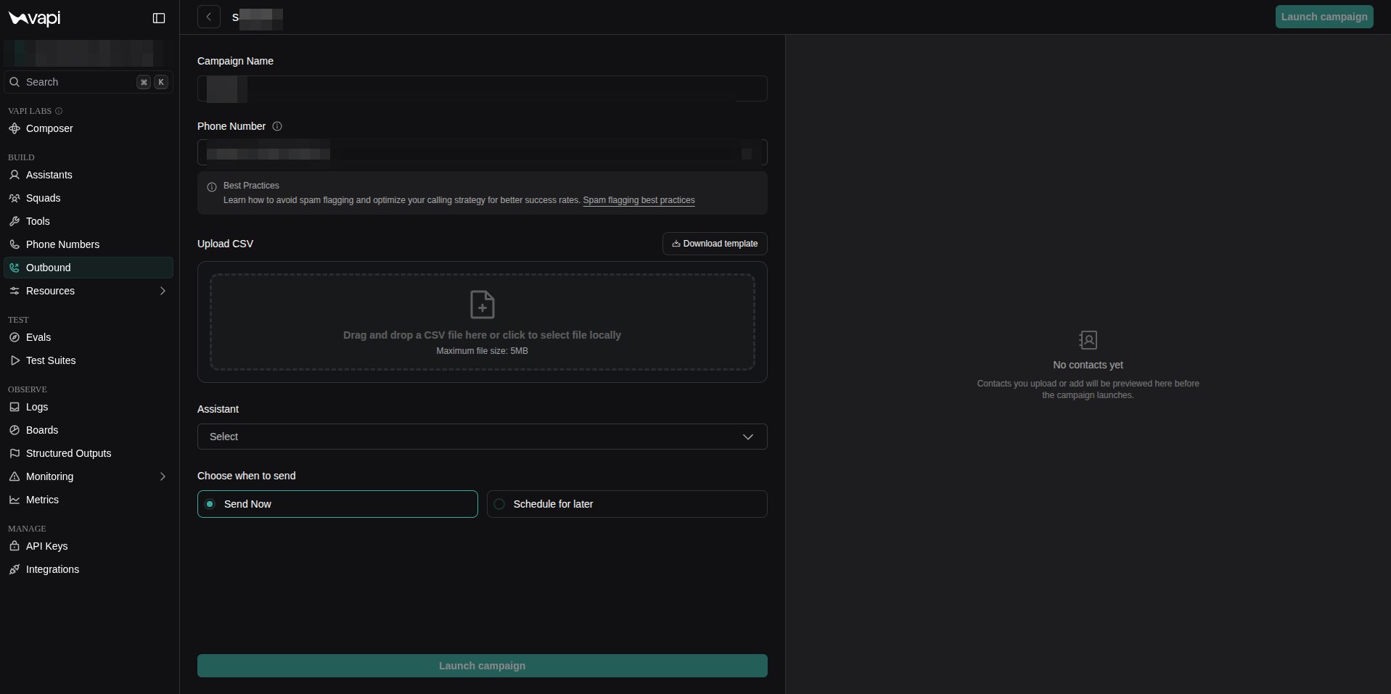Click the Logs icon

[15, 407]
